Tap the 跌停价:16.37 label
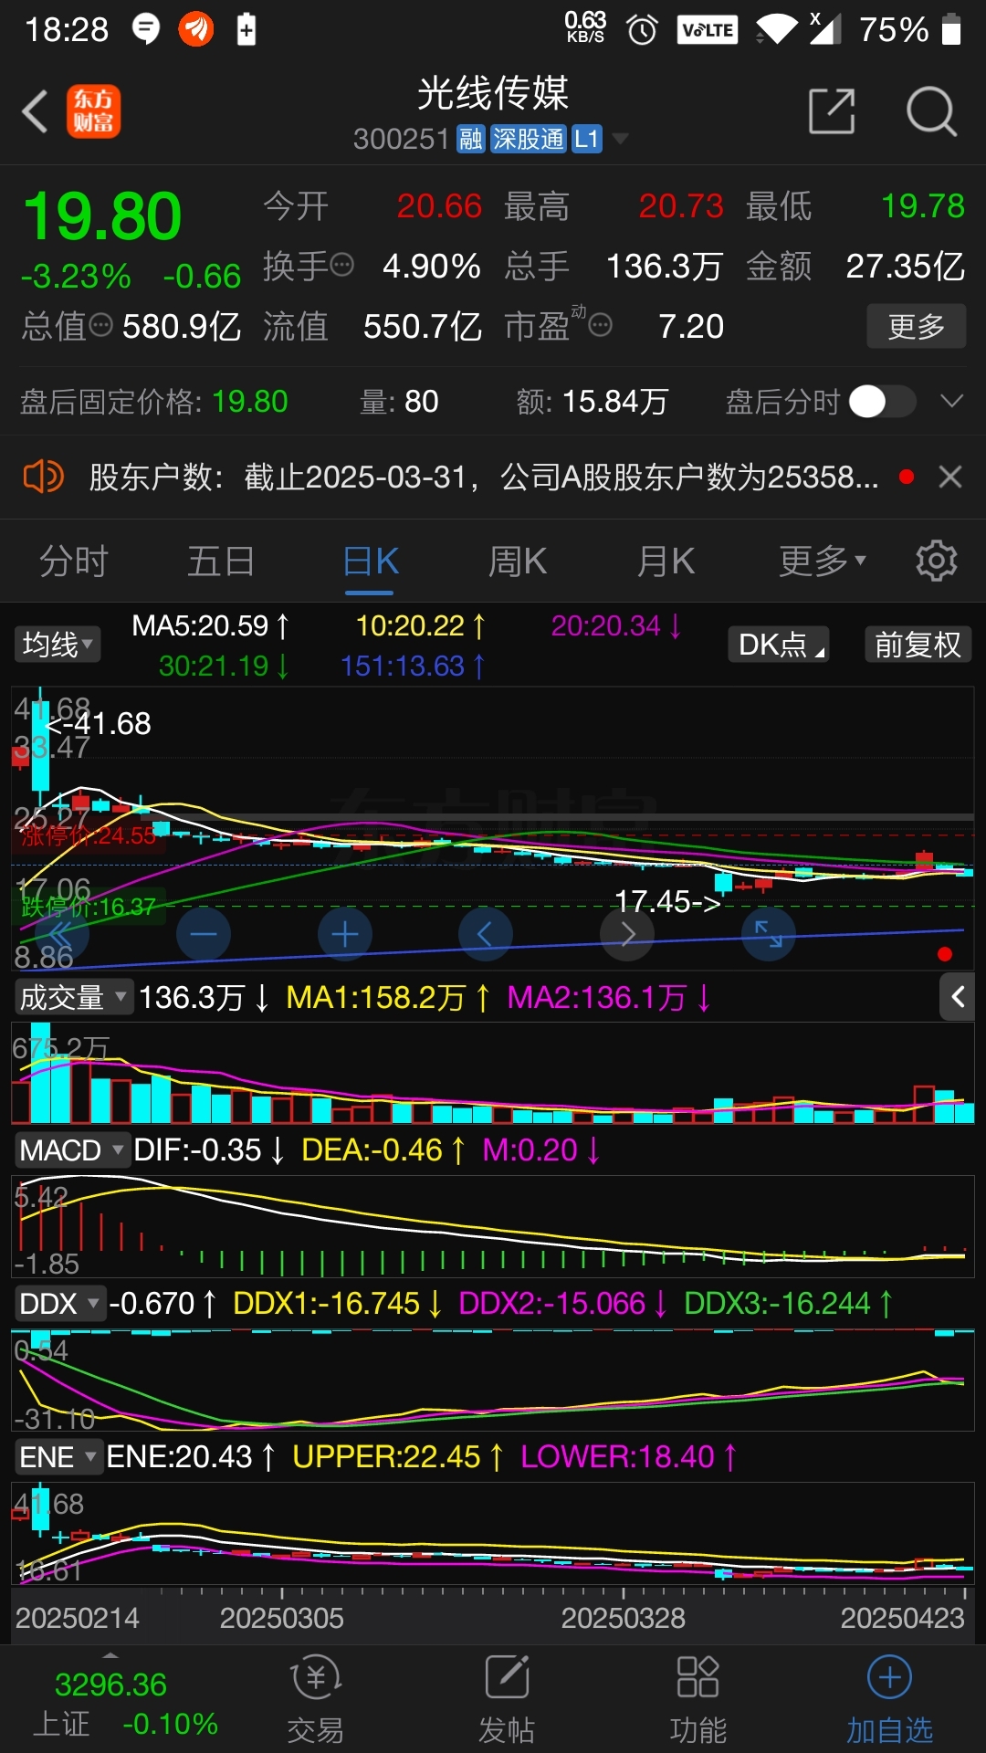986x1753 pixels. point(89,907)
